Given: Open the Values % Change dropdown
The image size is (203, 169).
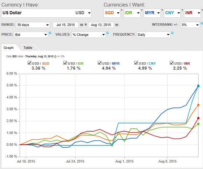Looking at the screenshot, I should 89,35.
